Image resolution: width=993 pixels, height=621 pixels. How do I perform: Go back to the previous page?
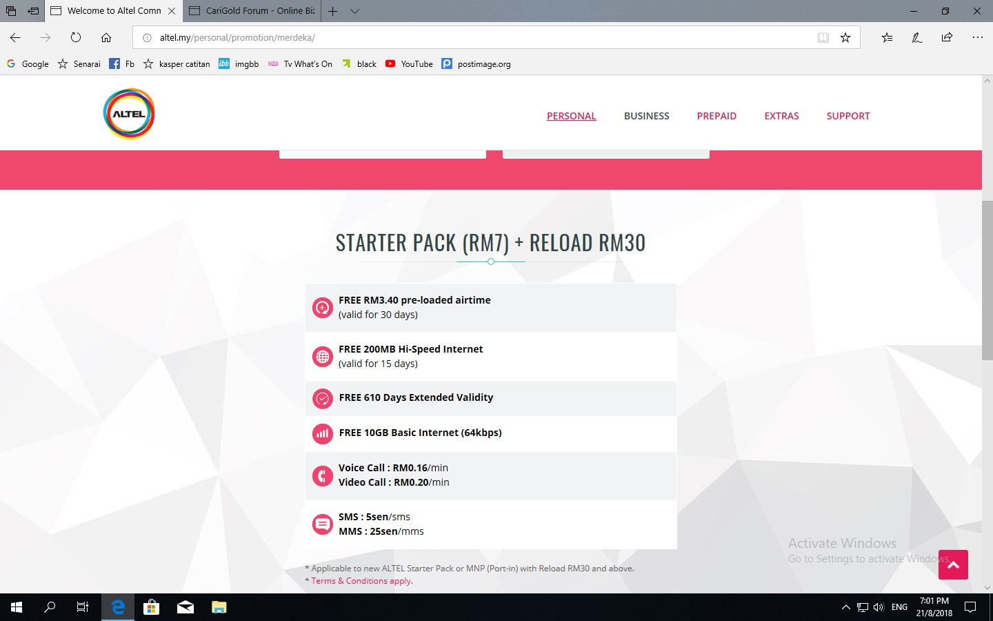[x=15, y=37]
